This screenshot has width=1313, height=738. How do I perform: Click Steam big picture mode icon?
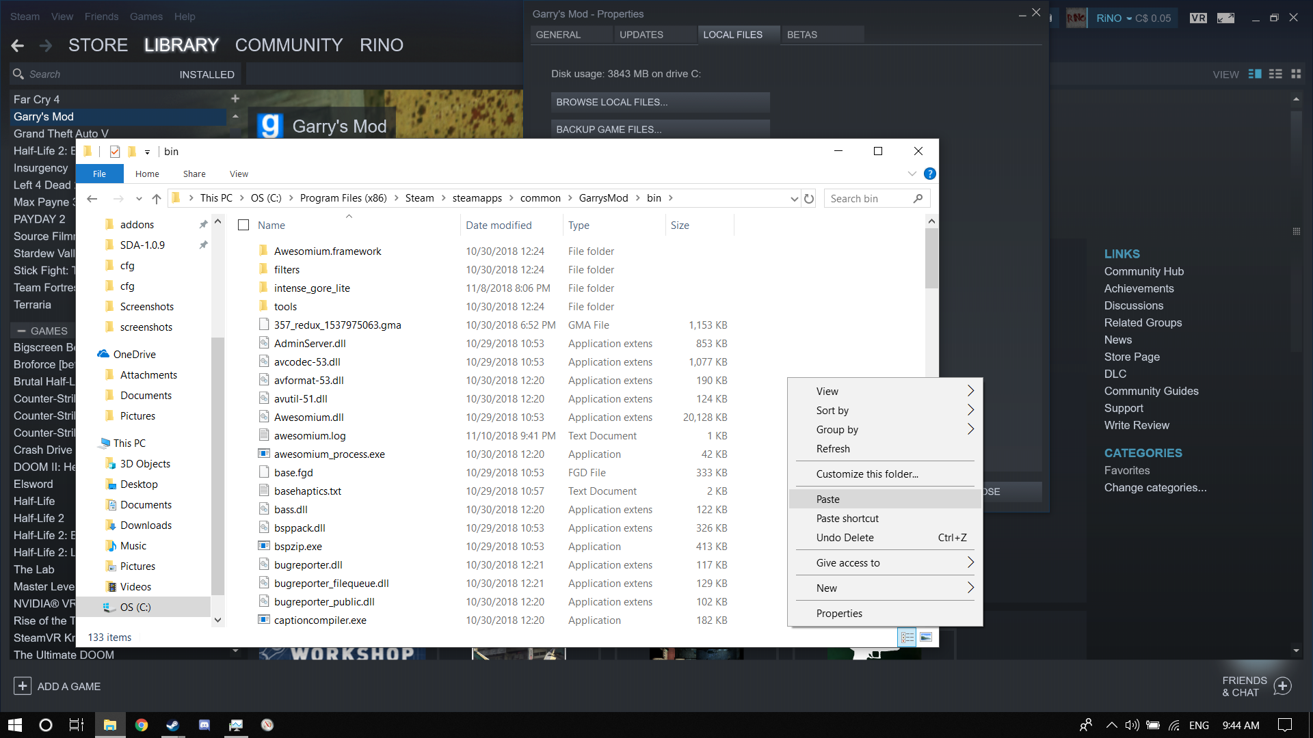1225,18
